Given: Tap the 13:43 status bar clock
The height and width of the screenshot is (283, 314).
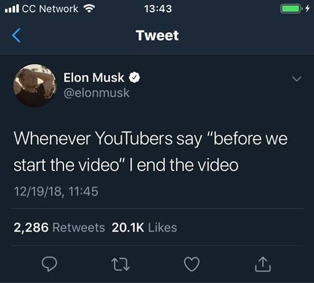Looking at the screenshot, I should tap(158, 9).
